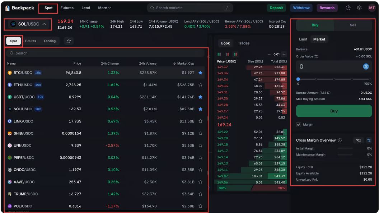
Task: Set order slider to 100% mark
Action: point(370,79)
